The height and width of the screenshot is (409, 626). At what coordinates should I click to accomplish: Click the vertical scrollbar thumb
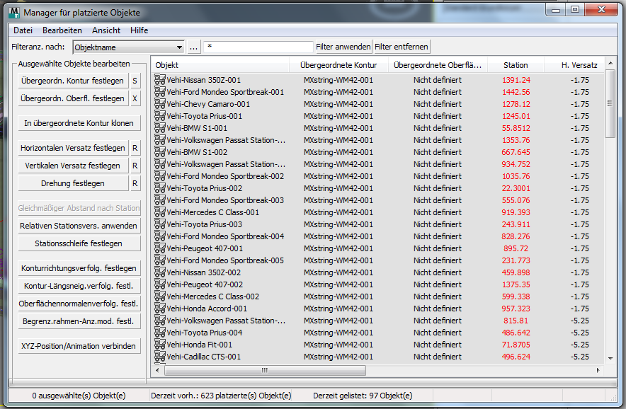610,103
